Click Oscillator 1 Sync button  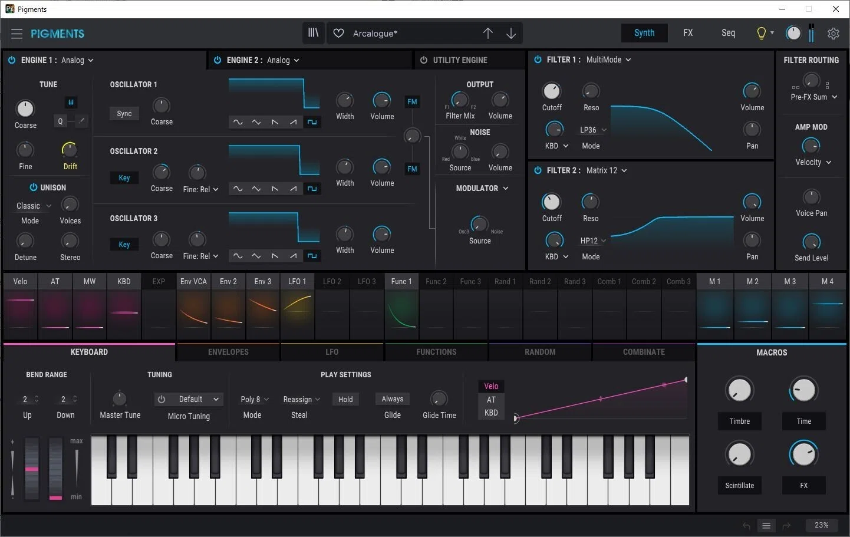coord(124,114)
